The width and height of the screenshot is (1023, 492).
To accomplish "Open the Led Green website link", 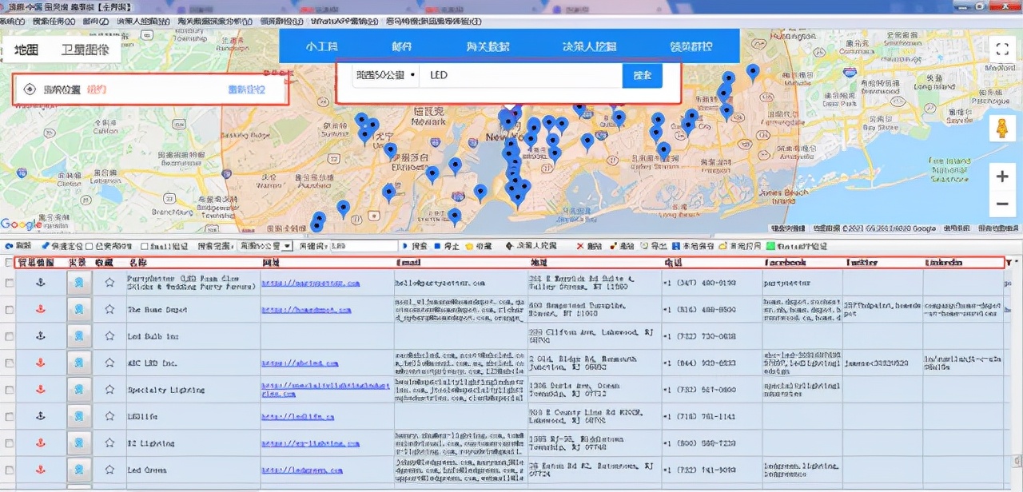I will point(302,470).
